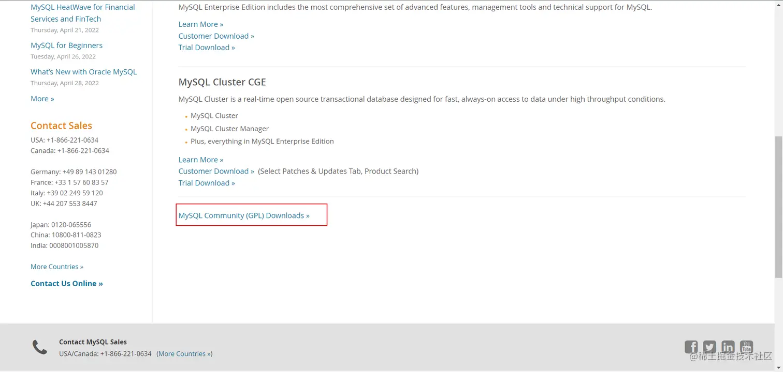Open MySQL for Beginners webinar link
The width and height of the screenshot is (783, 372).
tap(66, 45)
